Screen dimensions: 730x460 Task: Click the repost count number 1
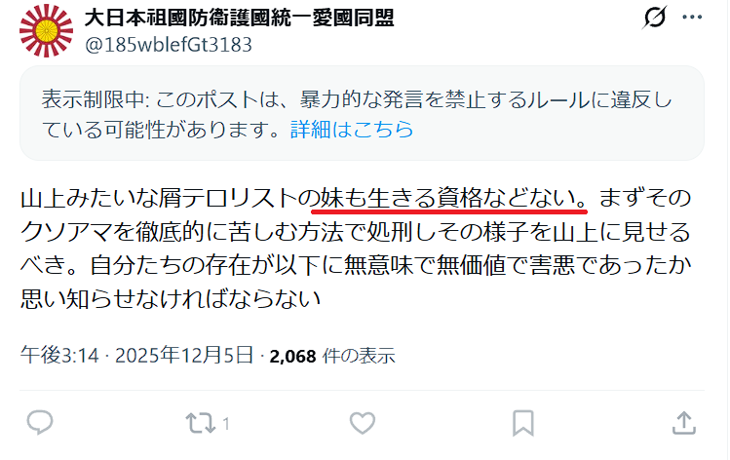pos(226,424)
